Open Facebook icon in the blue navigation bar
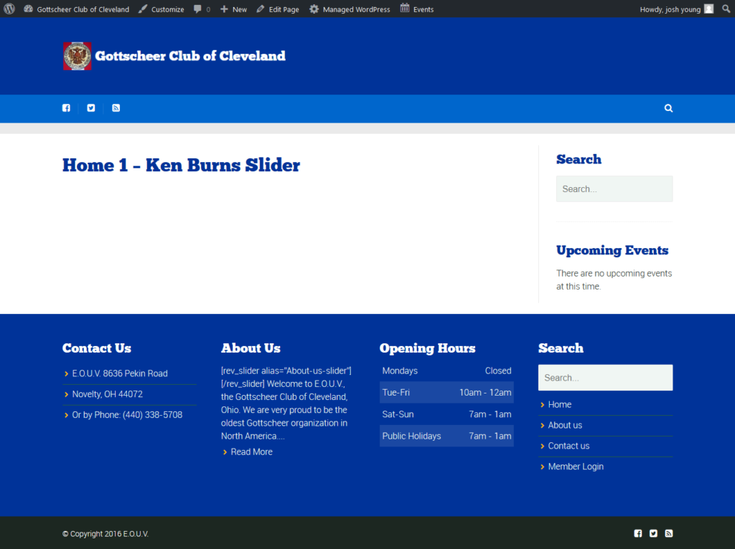The width and height of the screenshot is (735, 549). tap(66, 108)
